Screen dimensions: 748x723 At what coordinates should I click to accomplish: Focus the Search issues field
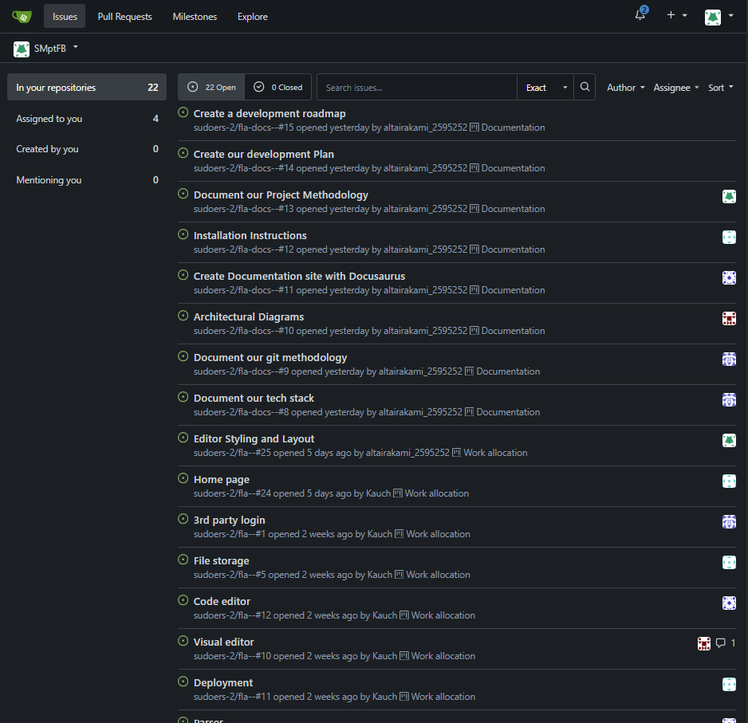pyautogui.click(x=416, y=87)
